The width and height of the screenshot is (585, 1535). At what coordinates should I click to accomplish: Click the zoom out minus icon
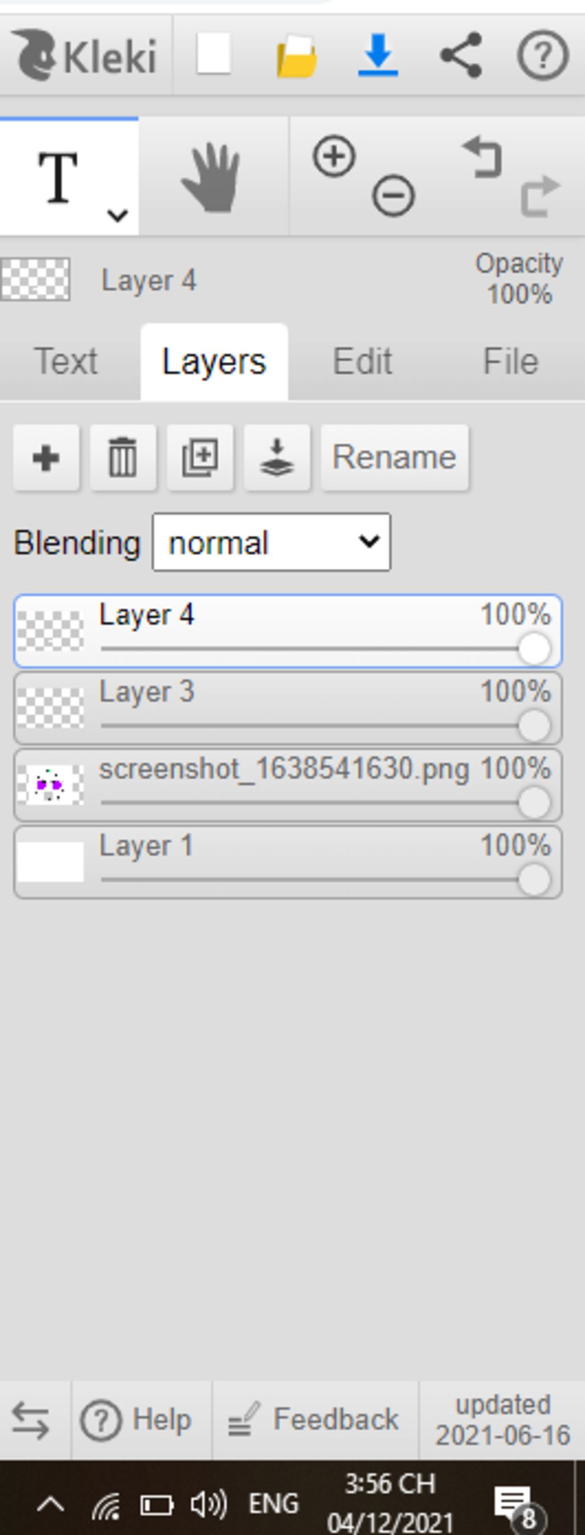point(394,195)
